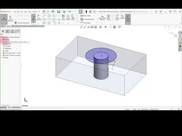Click the Trim Entities tool
182x136 pixels.
63,17
